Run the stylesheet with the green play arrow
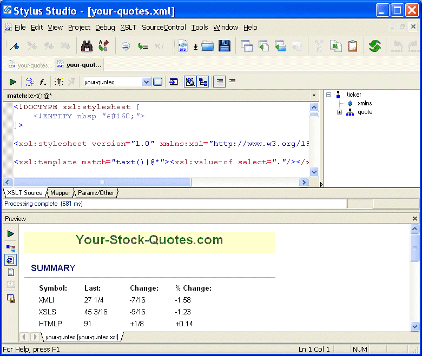 pos(12,82)
